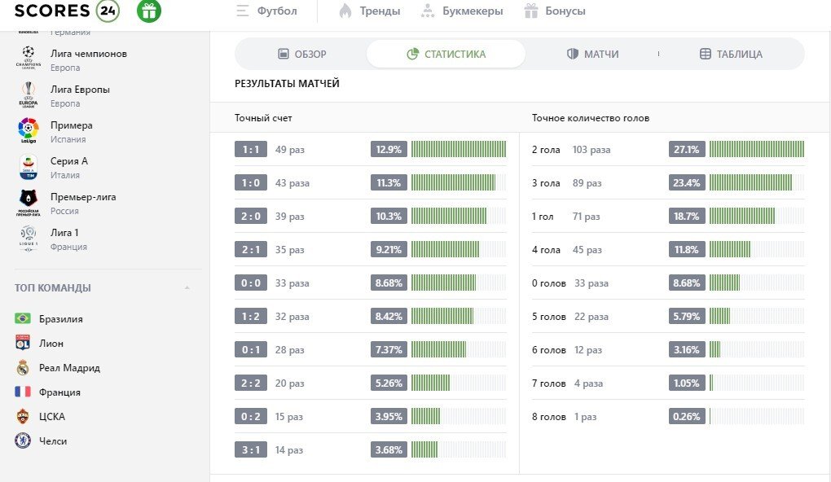This screenshot has width=831, height=482.
Task: Open the Букмекеры link
Action: tap(462, 11)
